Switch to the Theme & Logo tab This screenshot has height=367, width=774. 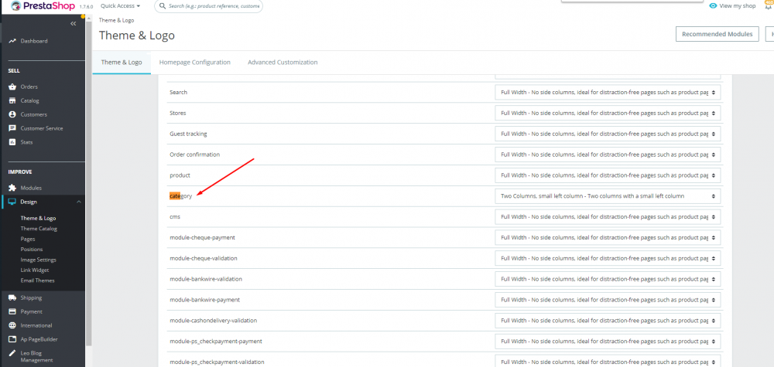122,63
